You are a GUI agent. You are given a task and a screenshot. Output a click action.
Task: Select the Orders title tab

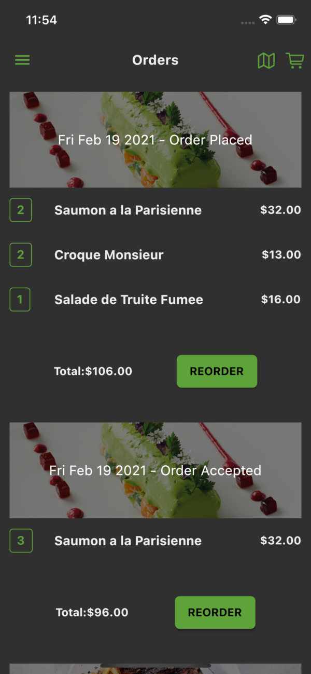[x=155, y=60]
